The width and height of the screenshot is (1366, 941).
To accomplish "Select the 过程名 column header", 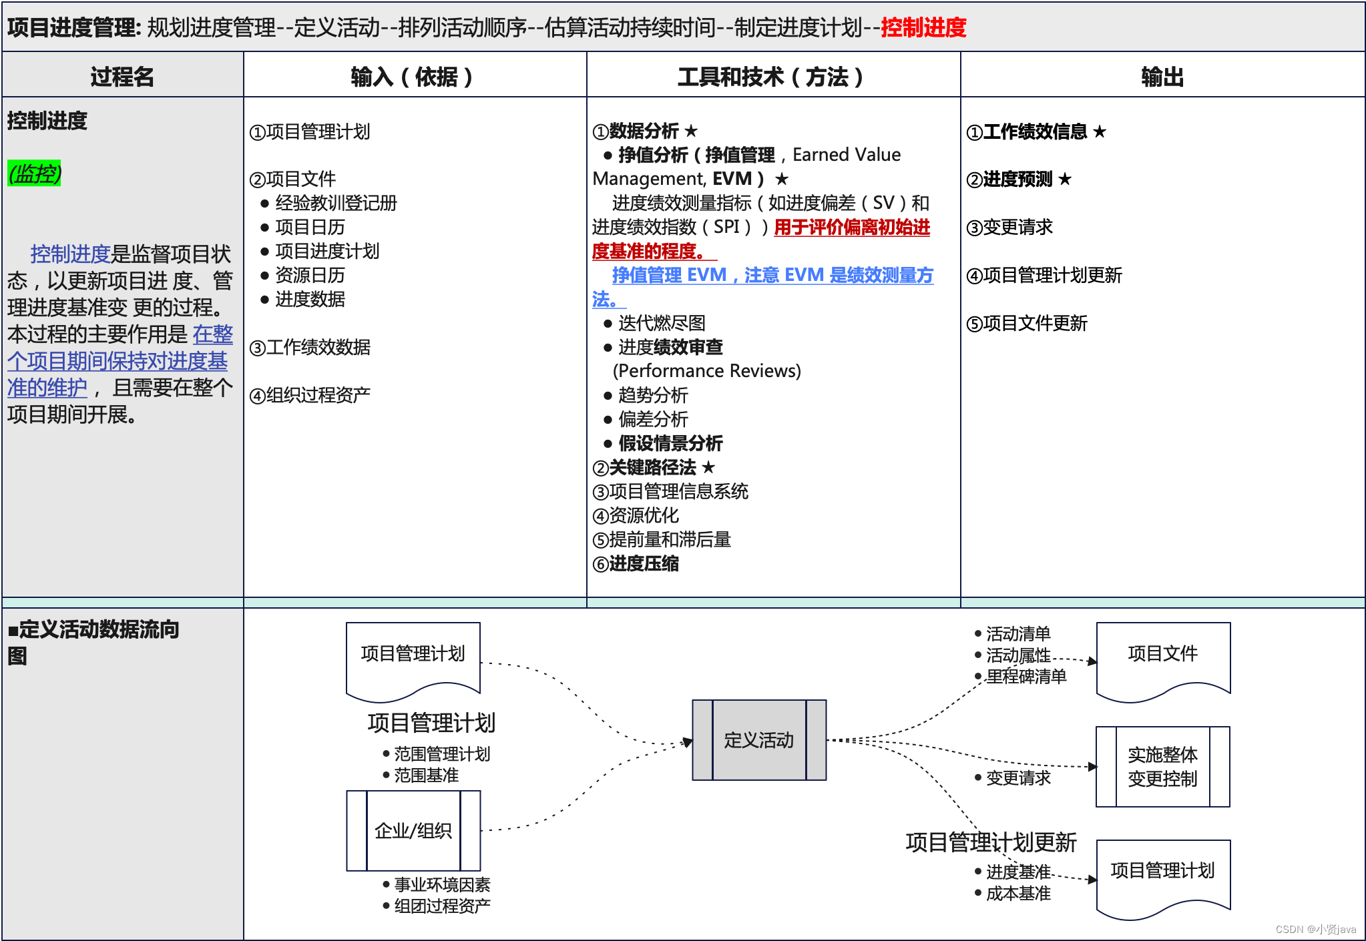I will click(x=122, y=77).
